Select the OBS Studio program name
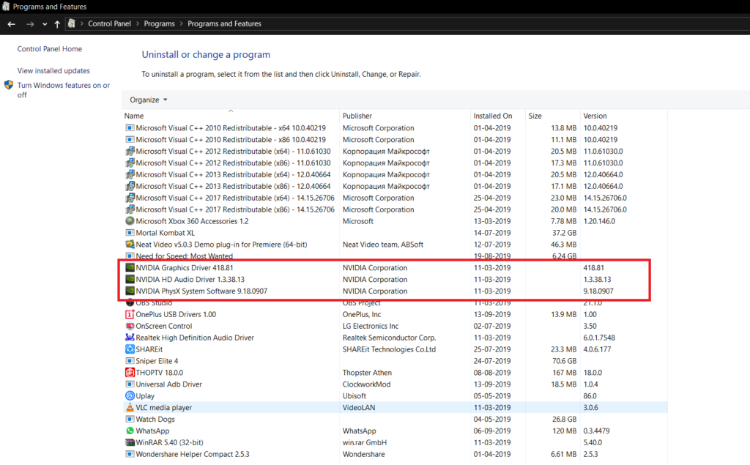Viewport: 750px width, 465px height. 154,303
